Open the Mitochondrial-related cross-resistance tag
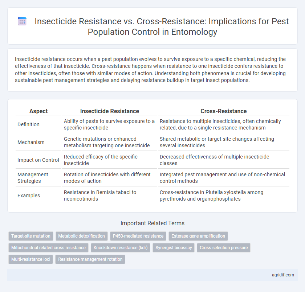The height and width of the screenshot is (292, 305). (x=48, y=248)
